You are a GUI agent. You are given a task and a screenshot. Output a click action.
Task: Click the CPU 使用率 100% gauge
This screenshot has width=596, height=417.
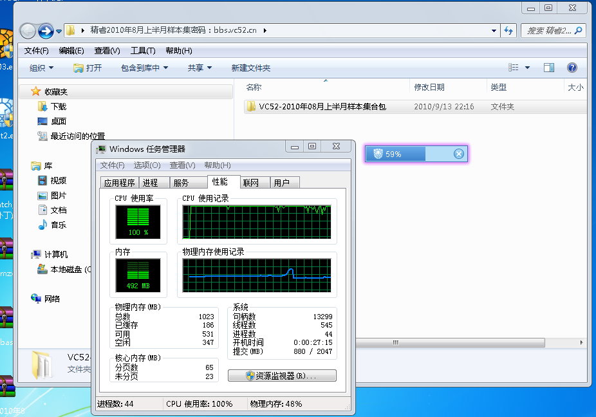(138, 222)
